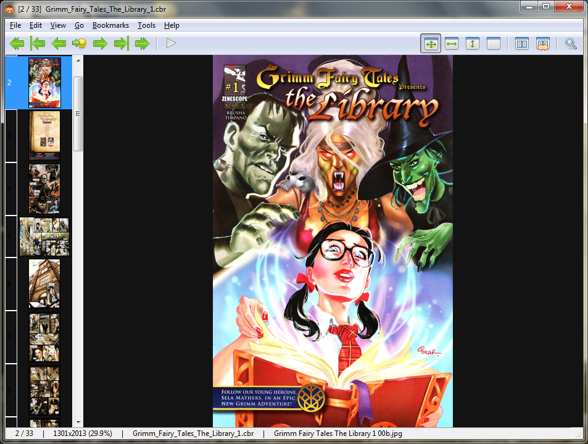Select page 8 thumbnail
This screenshot has height=444, width=588.
pos(44,390)
